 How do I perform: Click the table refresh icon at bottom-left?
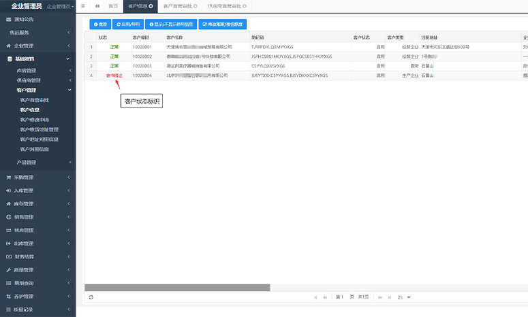[x=91, y=297]
